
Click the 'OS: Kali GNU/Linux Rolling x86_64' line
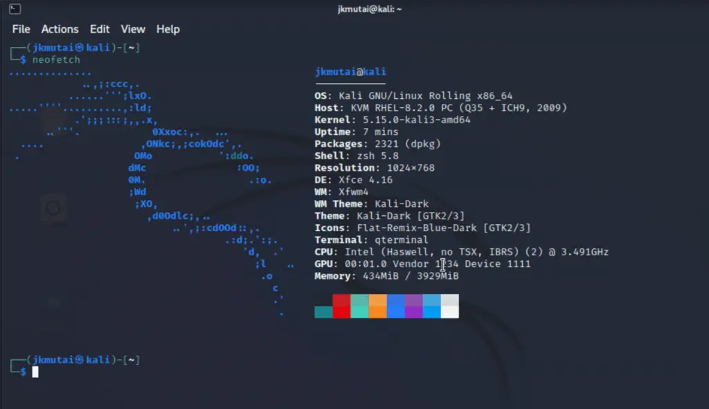413,96
